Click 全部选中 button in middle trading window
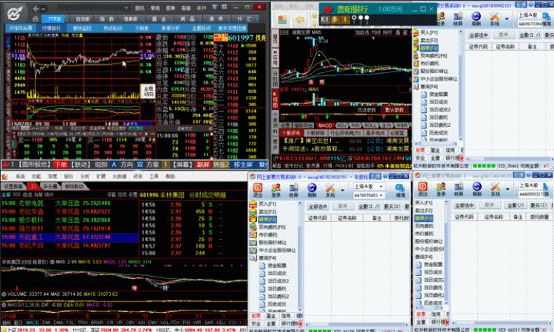554x332 pixels. 318,207
